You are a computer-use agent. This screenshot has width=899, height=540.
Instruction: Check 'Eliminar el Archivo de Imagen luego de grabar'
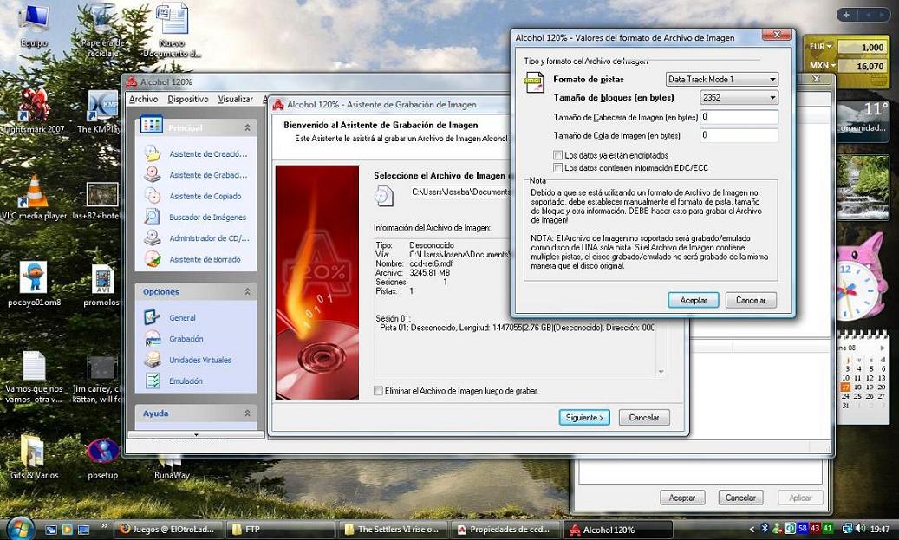pyautogui.click(x=378, y=390)
